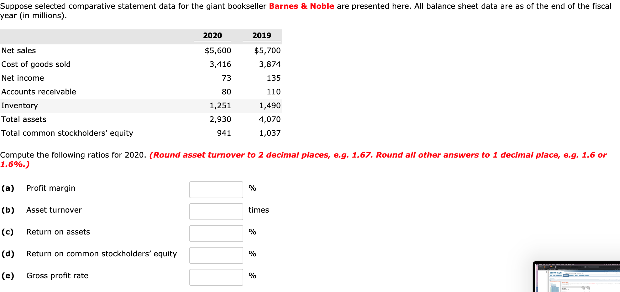
Task: Click the CALCULATOR button
Action: tap(602, 280)
